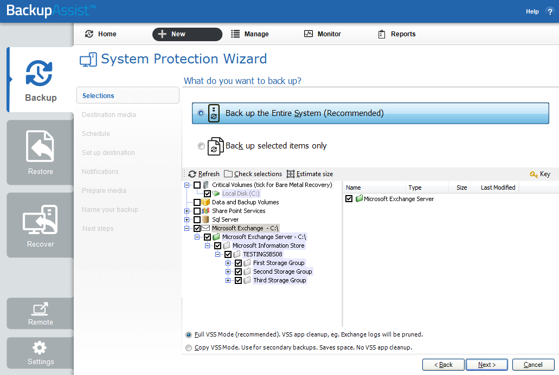The height and width of the screenshot is (375, 559).
Task: Select Back up selected items only radio
Action: click(x=202, y=146)
